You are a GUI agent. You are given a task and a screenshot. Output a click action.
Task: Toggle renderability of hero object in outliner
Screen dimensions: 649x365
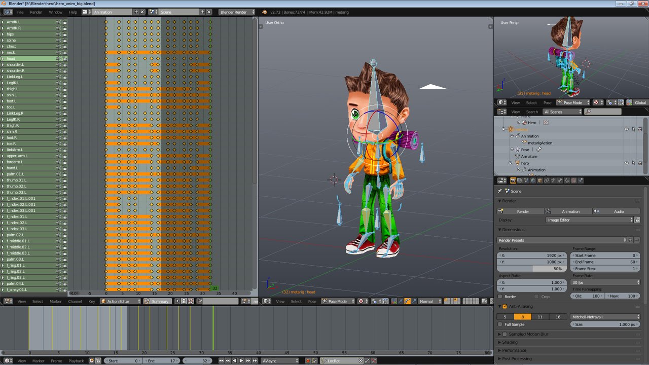[x=640, y=163]
